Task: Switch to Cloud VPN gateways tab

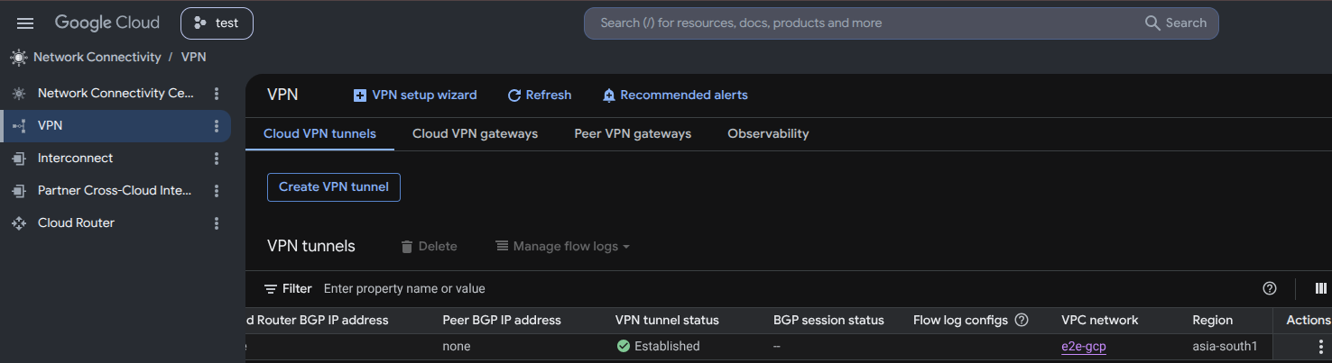Action: 475,133
